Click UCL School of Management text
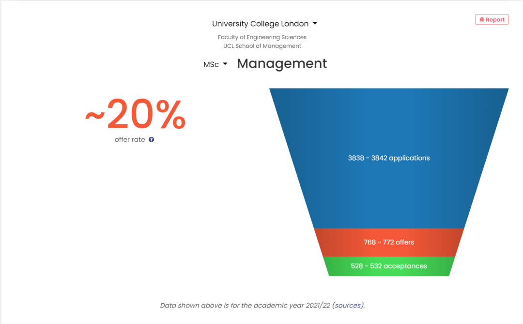This screenshot has width=523, height=324. [262, 46]
